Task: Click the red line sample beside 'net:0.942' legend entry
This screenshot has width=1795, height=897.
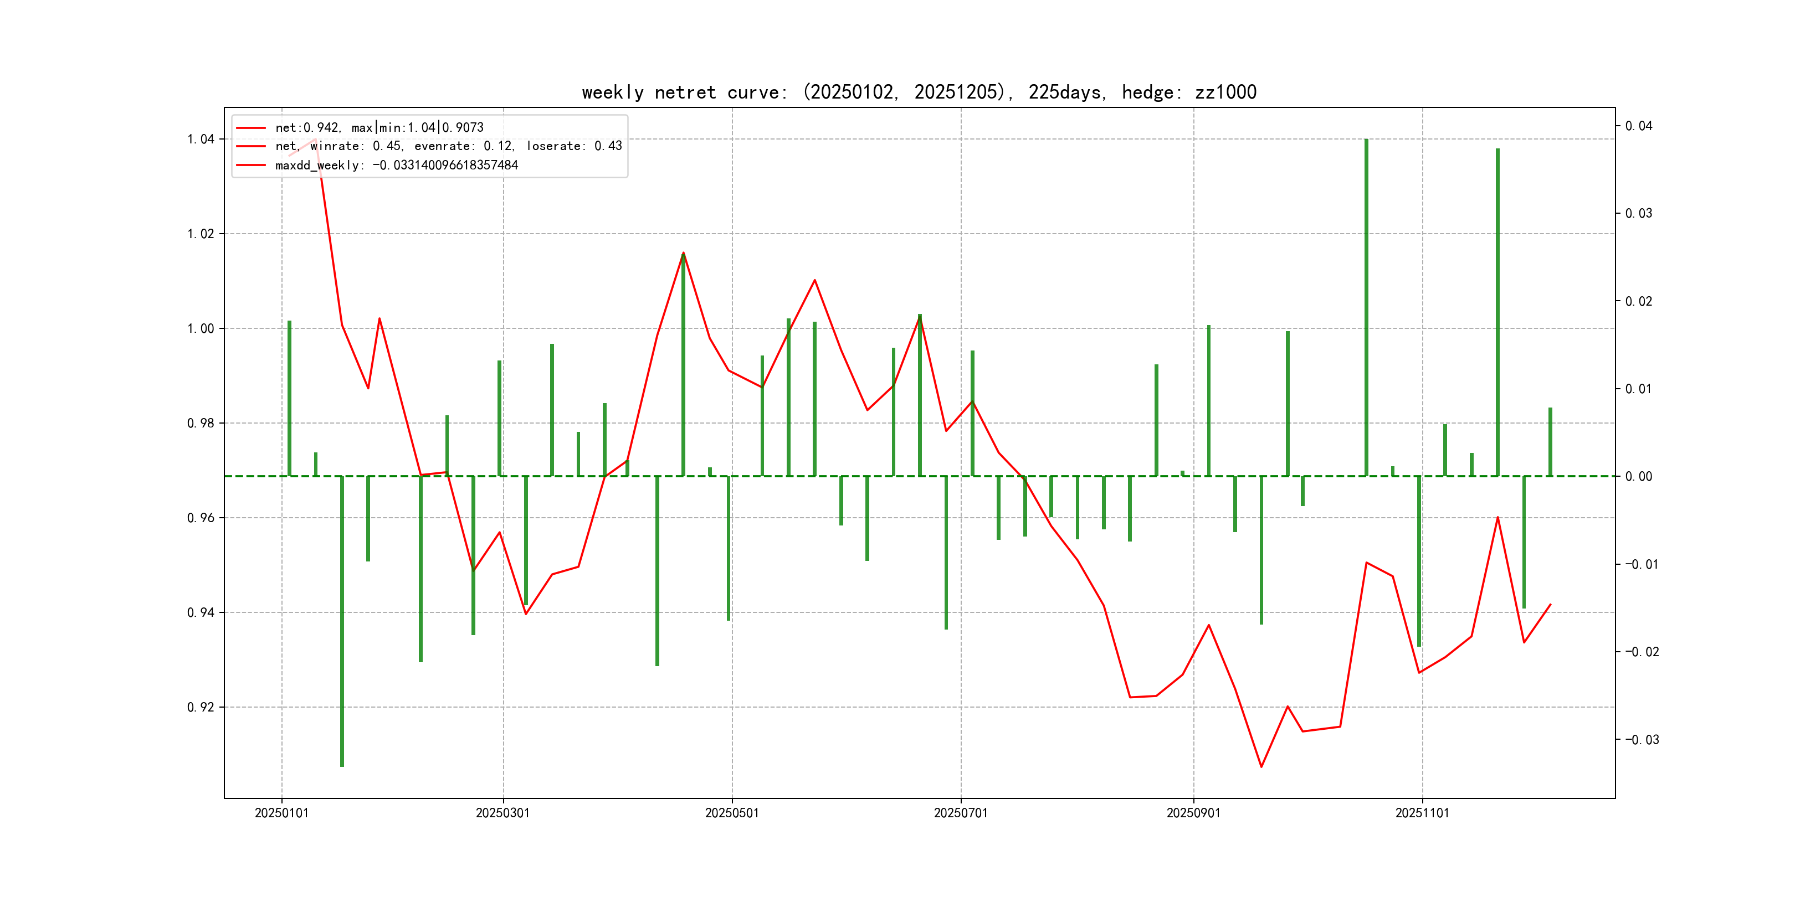Action: click(251, 127)
